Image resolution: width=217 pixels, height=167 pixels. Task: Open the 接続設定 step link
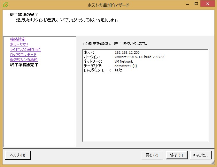pos(18,39)
